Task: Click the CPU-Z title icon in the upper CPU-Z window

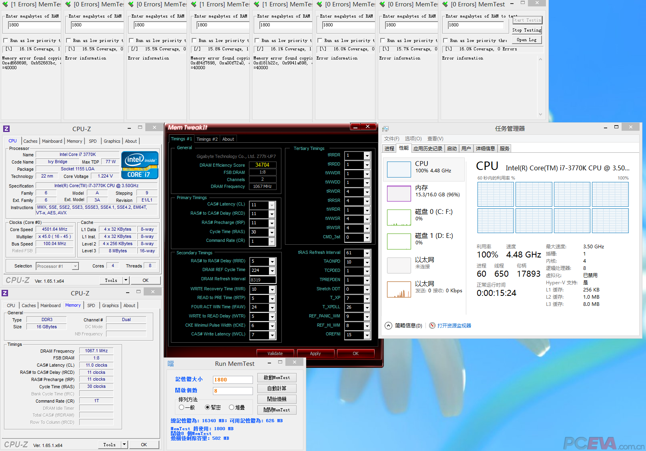Action: [6, 129]
